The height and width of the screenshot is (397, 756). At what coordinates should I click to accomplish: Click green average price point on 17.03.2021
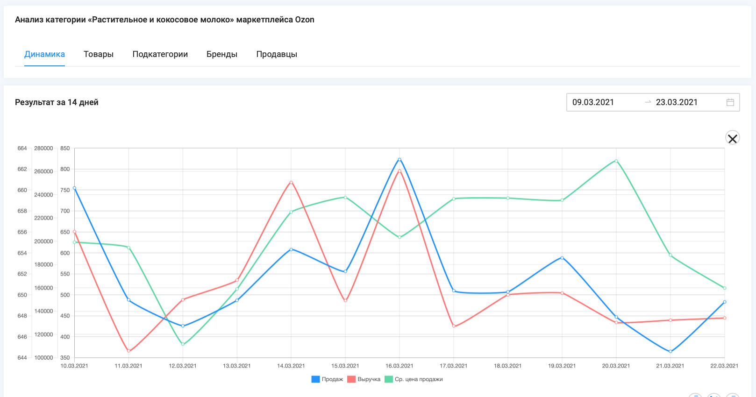[454, 199]
